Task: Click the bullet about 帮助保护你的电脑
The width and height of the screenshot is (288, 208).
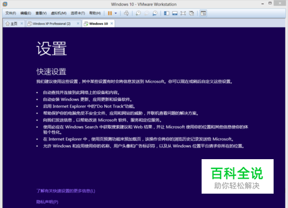Action: (120, 113)
